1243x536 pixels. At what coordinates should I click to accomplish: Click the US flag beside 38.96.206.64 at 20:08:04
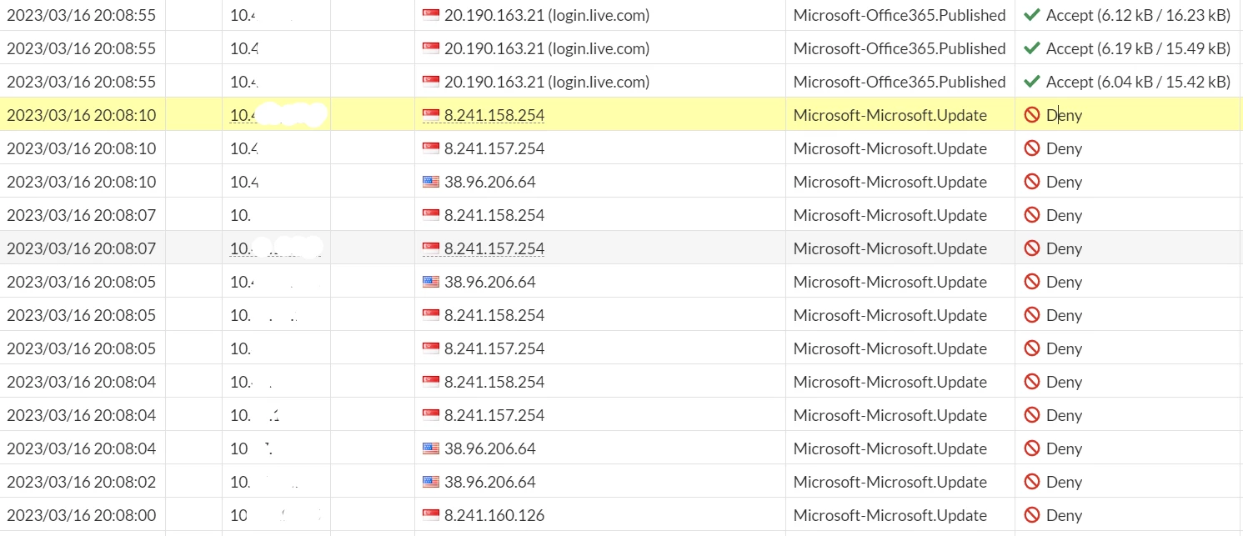pos(431,448)
